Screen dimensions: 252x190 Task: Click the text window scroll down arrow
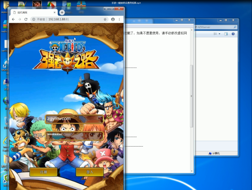pos(192,171)
